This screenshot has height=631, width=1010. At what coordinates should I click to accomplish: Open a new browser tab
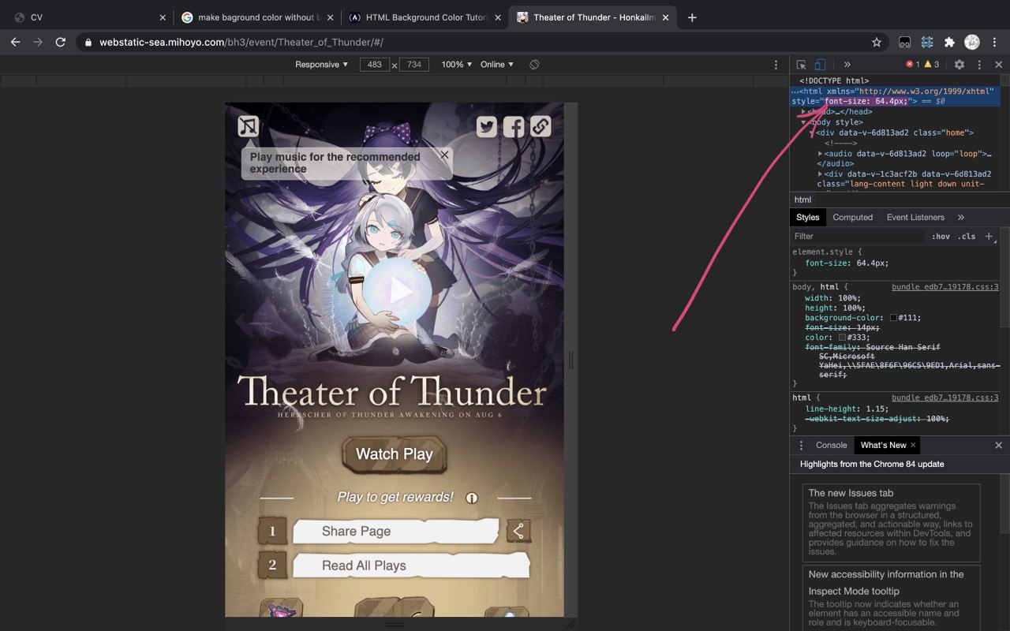tap(692, 17)
